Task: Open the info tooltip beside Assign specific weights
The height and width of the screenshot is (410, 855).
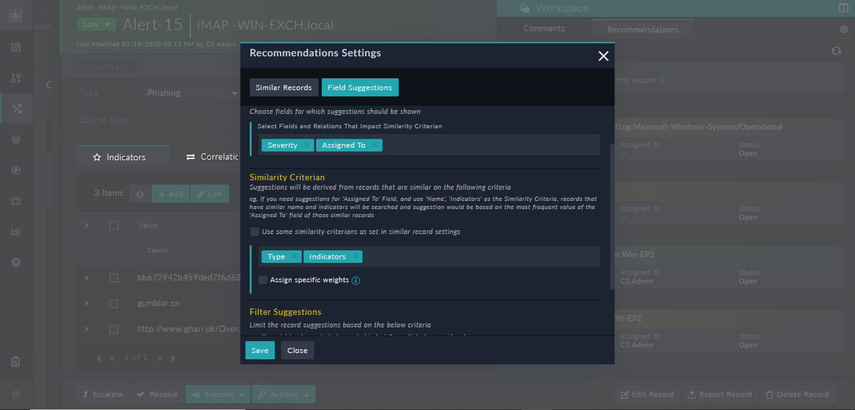Action: point(356,280)
